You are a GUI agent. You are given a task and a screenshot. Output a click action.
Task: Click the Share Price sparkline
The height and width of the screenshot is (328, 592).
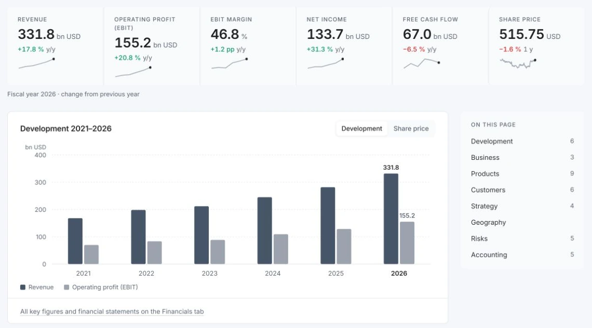coord(518,63)
